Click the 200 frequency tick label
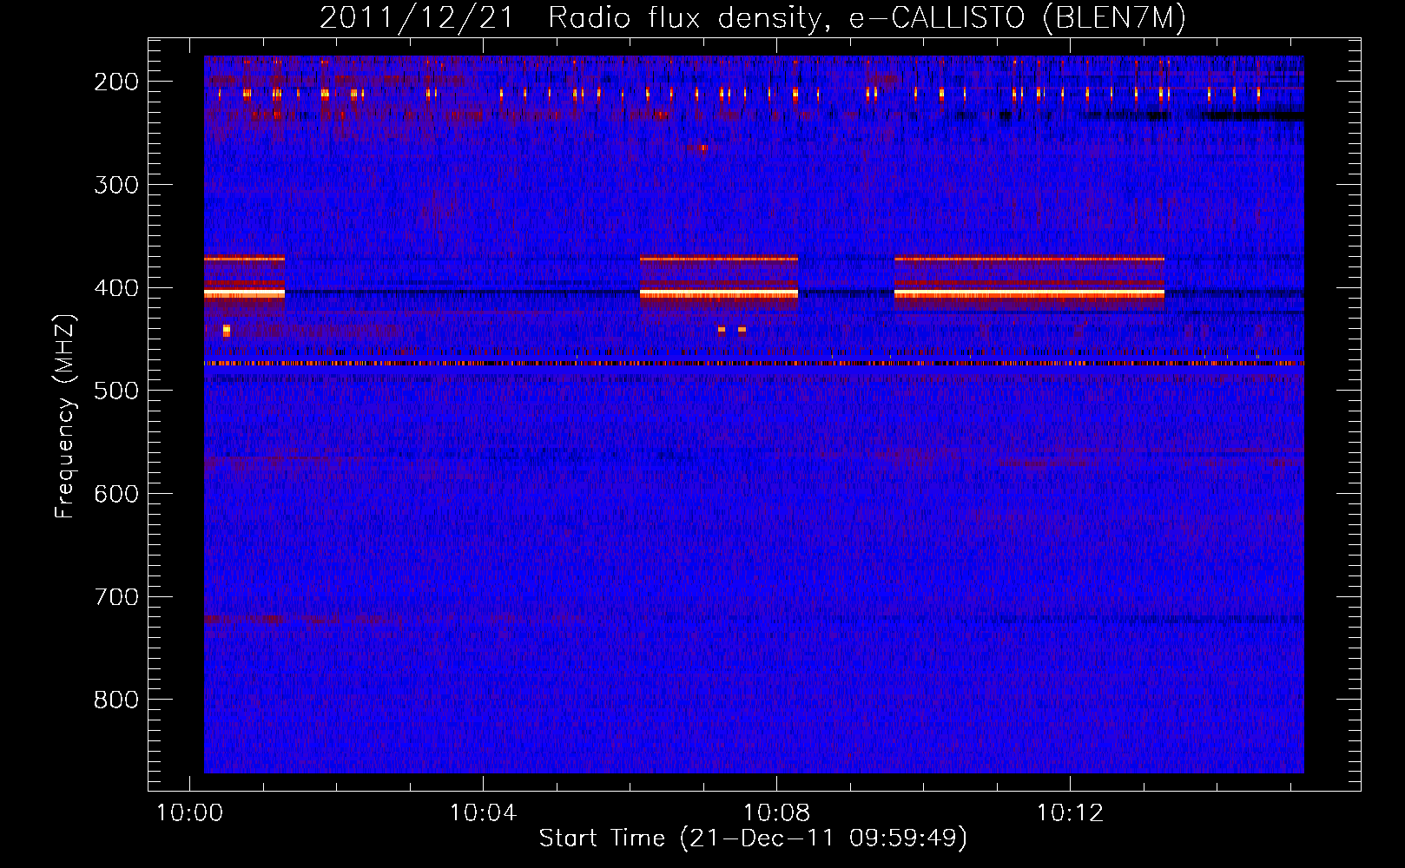The image size is (1405, 868). coord(116,82)
